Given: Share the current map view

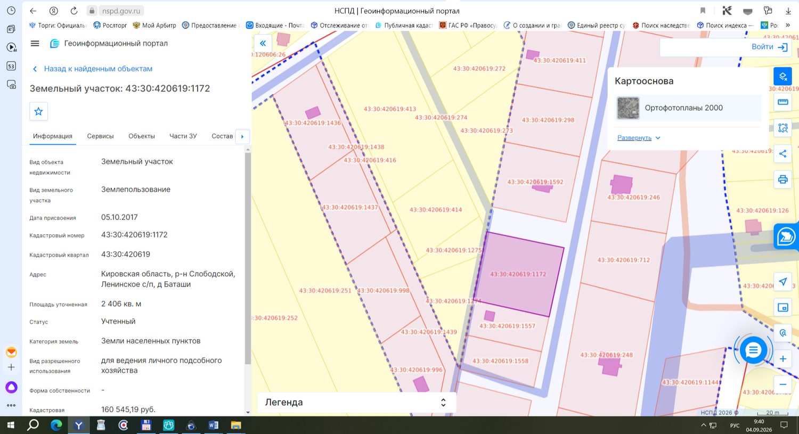Looking at the screenshot, I should click(782, 154).
